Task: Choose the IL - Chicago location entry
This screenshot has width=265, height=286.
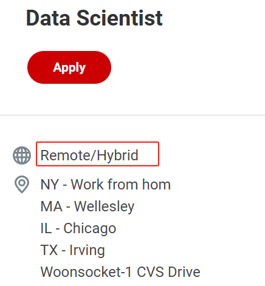Action: pyautogui.click(x=78, y=228)
